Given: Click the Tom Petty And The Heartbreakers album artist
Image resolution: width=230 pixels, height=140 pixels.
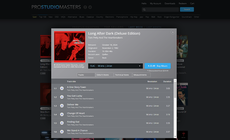Looking at the screenshot, I should point(105,38).
